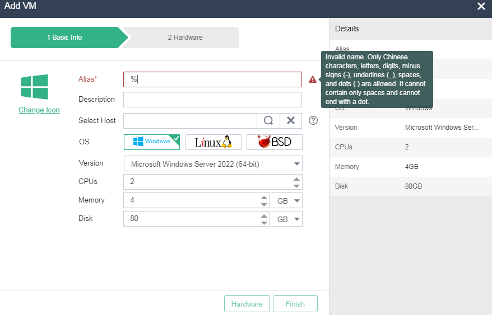
Task: Click the Select Host text box
Action: click(x=190, y=121)
